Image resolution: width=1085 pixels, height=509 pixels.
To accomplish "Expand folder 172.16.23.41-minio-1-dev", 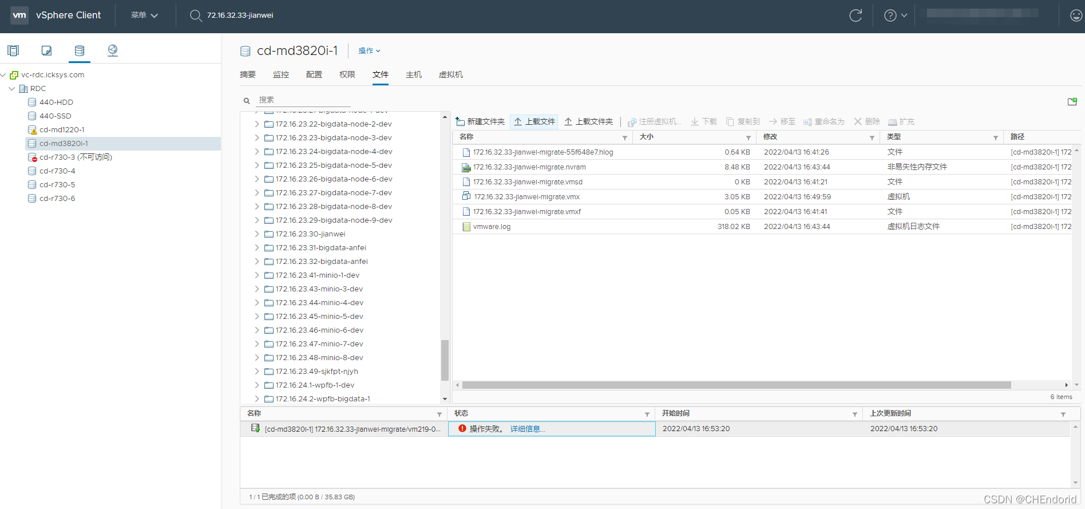I will pyautogui.click(x=257, y=275).
